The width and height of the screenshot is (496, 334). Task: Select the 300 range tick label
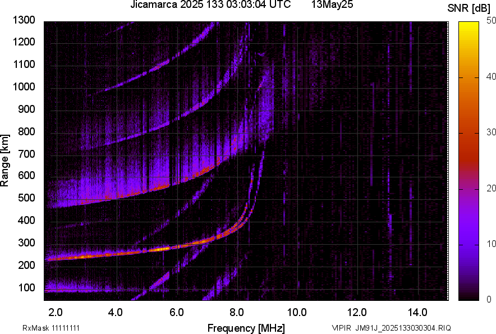[x=26, y=243]
